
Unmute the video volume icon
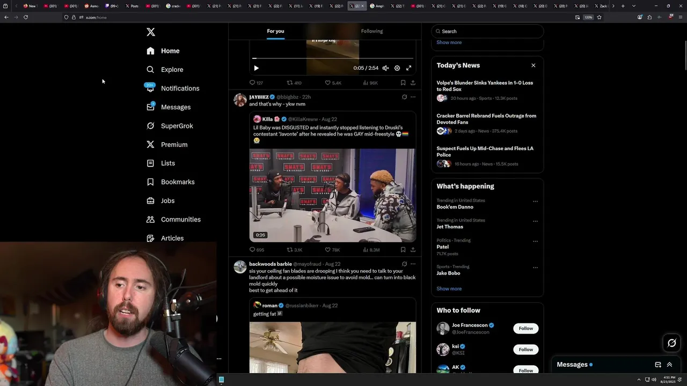[385, 68]
